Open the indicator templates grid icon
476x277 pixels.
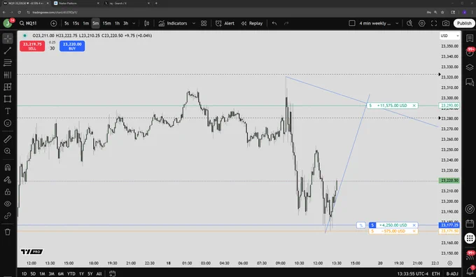204,23
